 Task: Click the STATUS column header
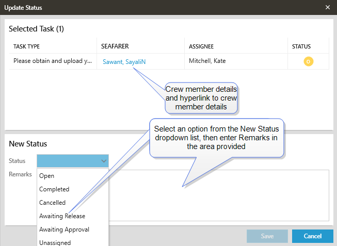point(301,46)
